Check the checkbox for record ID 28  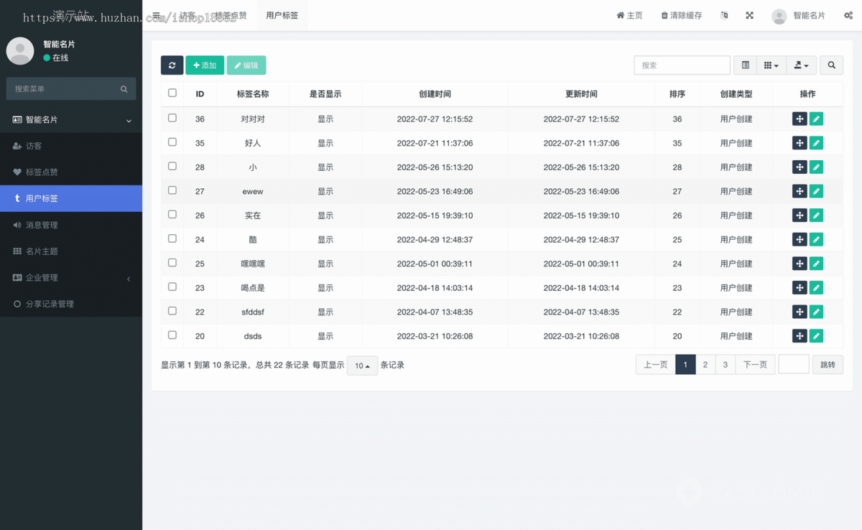(172, 166)
